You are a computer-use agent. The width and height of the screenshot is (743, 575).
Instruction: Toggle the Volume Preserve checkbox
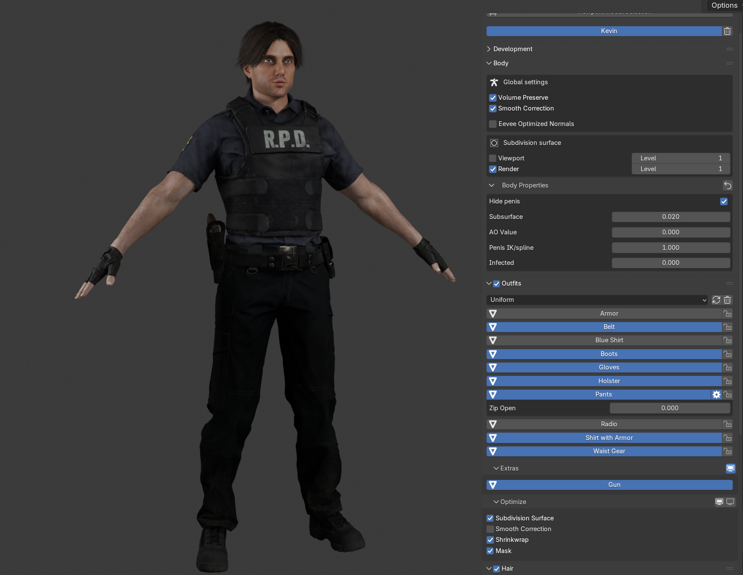pyautogui.click(x=493, y=98)
